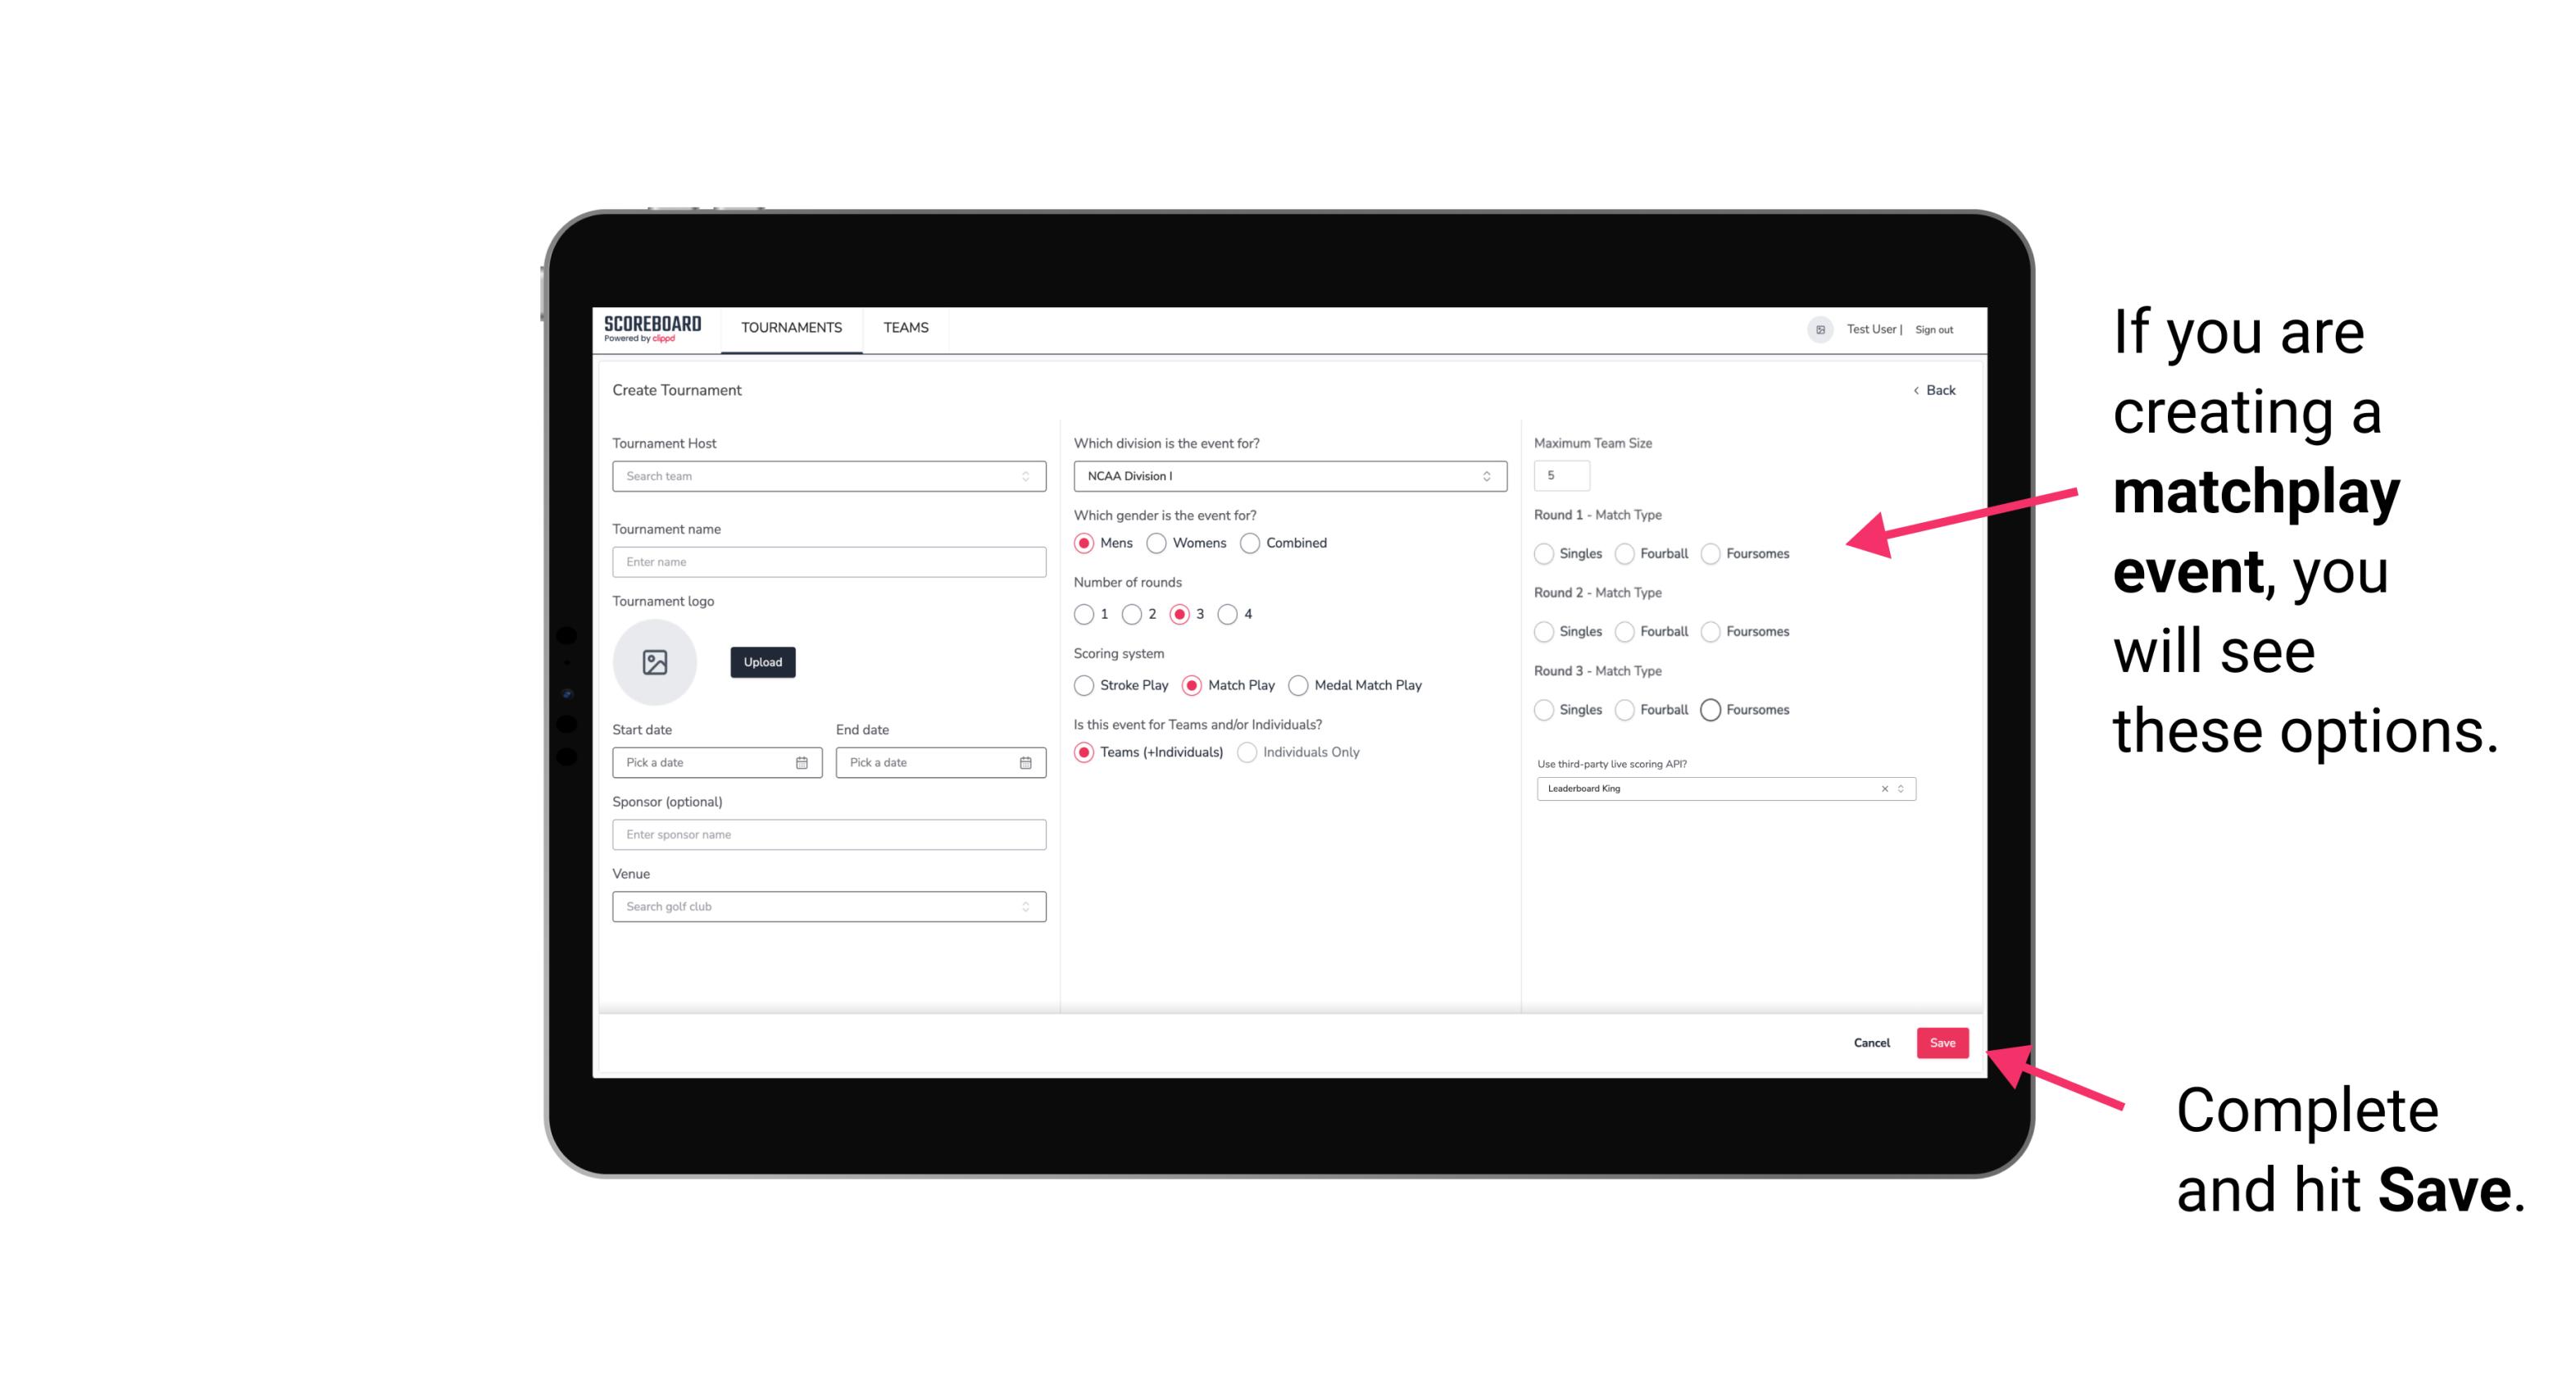Click Sign out link
2576x1386 pixels.
1934,329
